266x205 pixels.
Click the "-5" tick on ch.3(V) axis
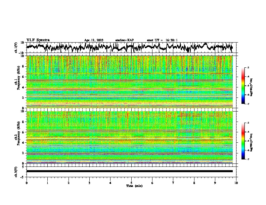click(x=23, y=177)
